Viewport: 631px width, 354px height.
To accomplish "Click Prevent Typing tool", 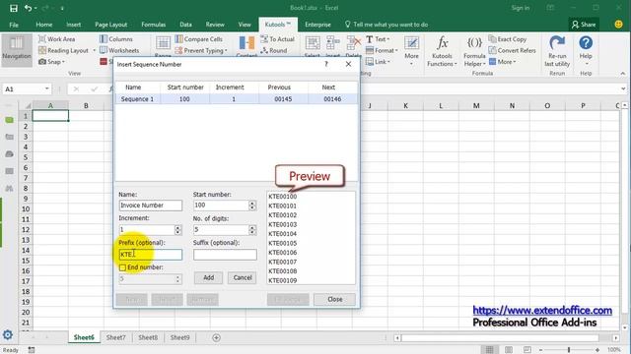I will 201,50.
